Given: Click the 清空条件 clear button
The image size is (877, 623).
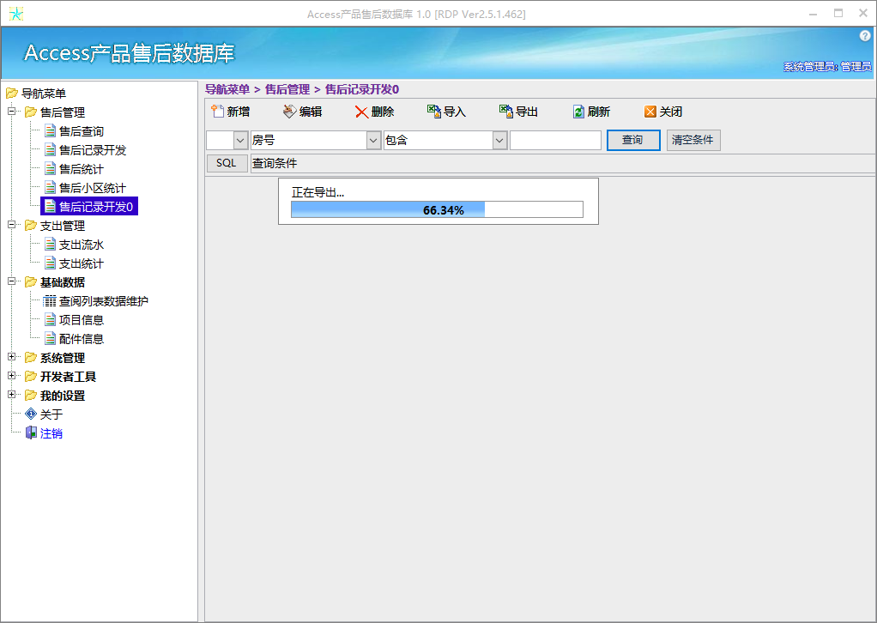Looking at the screenshot, I should [x=693, y=140].
